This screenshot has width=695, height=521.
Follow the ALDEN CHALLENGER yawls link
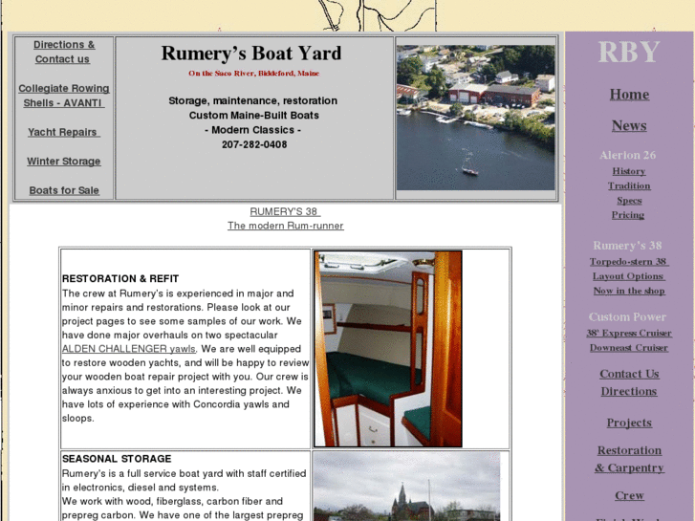pos(128,349)
